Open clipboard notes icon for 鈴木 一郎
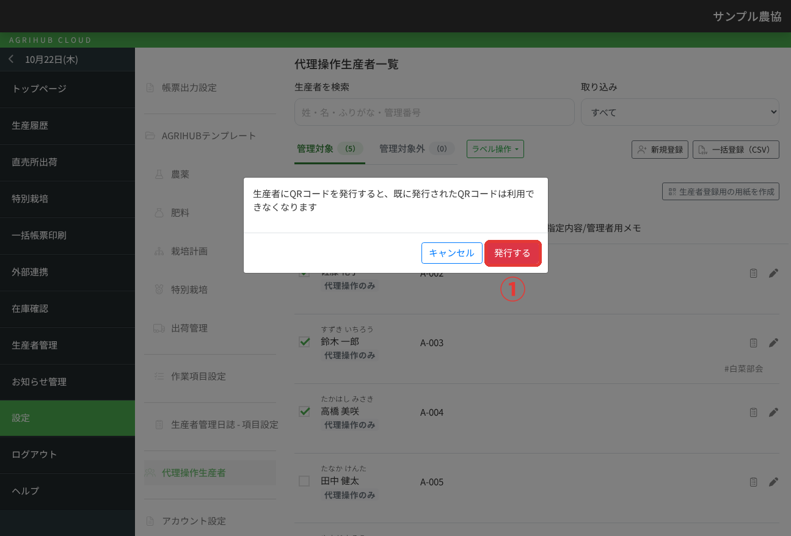The width and height of the screenshot is (791, 536). click(x=753, y=343)
